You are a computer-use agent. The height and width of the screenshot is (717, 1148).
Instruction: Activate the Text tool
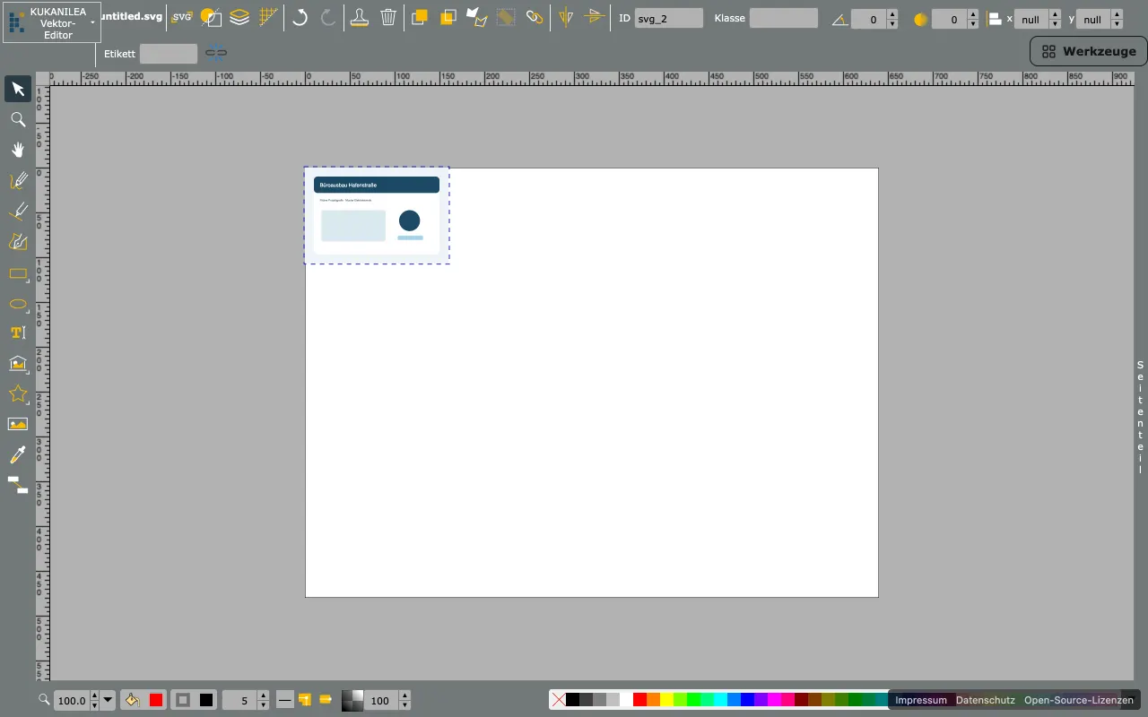18,333
